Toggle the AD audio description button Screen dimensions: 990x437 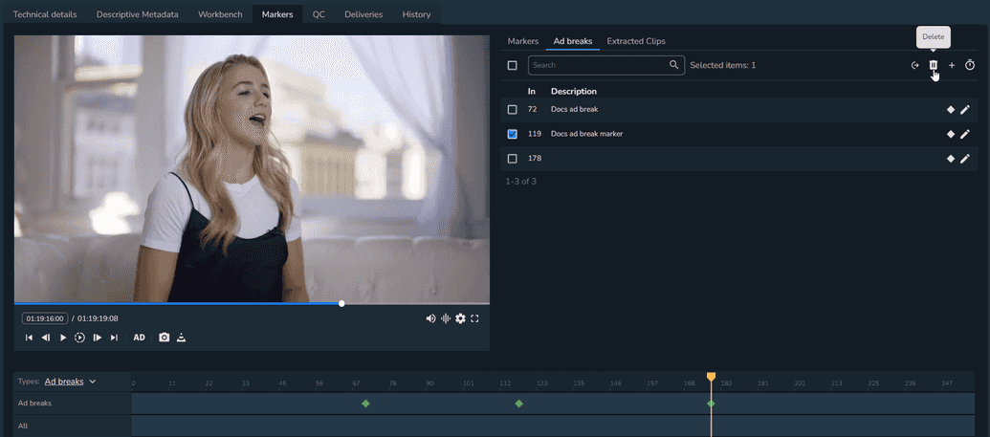[x=140, y=338]
